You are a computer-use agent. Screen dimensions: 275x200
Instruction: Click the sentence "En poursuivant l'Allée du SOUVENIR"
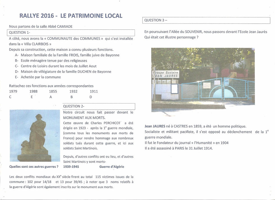pyautogui.click(x=206, y=32)
